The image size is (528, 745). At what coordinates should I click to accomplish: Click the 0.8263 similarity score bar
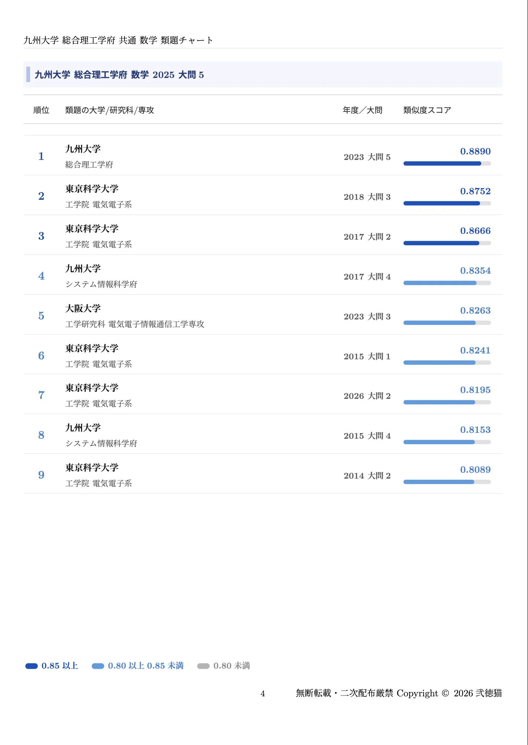pos(447,323)
